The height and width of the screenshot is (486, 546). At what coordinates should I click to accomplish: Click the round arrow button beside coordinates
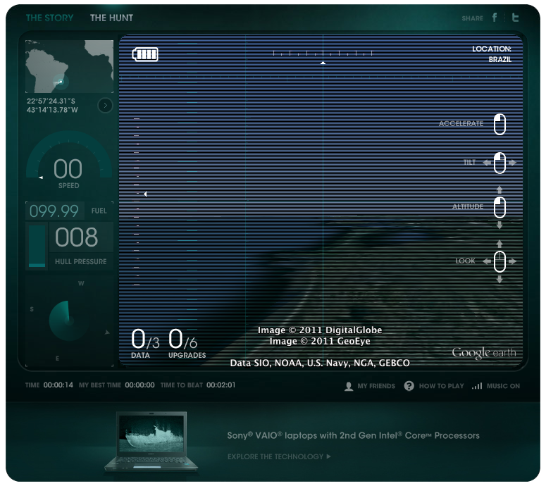tap(105, 105)
